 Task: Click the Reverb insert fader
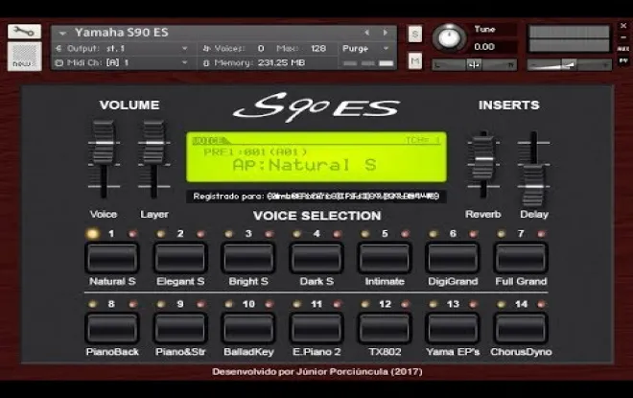click(x=483, y=158)
